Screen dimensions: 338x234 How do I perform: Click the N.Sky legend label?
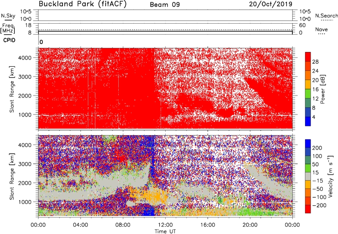click(x=8, y=16)
